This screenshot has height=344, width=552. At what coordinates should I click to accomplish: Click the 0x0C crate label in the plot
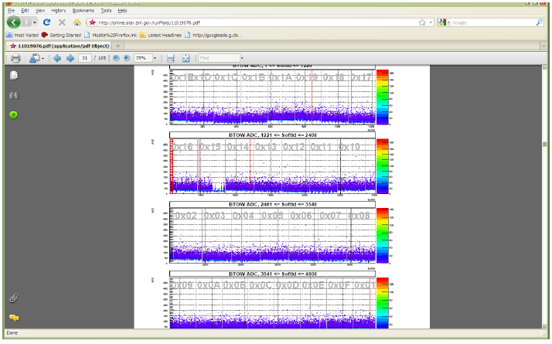click(261, 284)
